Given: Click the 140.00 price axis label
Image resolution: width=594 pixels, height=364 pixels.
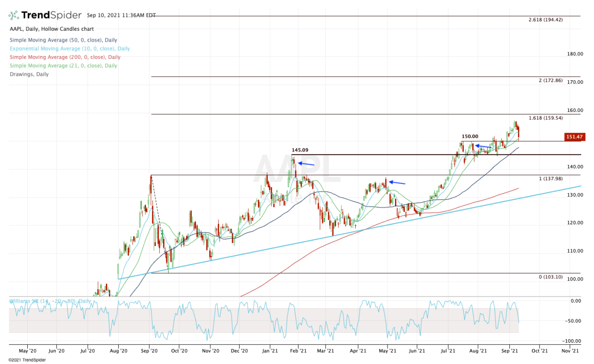Looking at the screenshot, I should (x=576, y=167).
